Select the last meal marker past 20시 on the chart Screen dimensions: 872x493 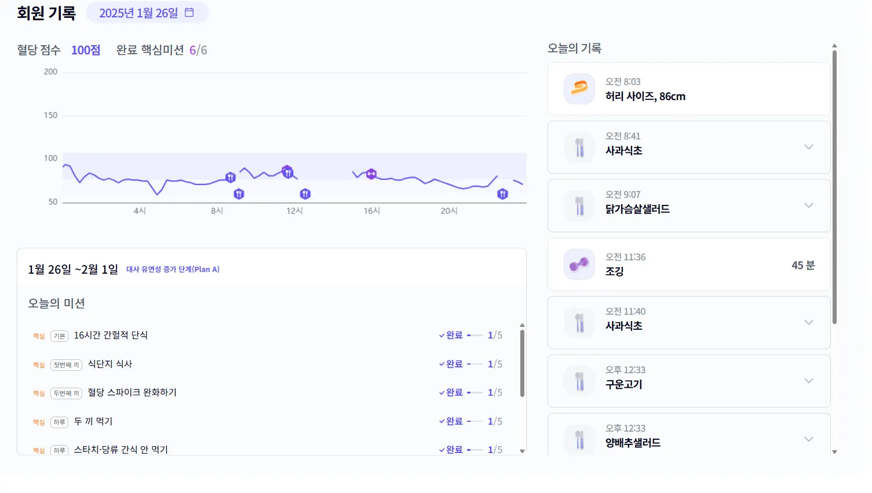pos(503,194)
